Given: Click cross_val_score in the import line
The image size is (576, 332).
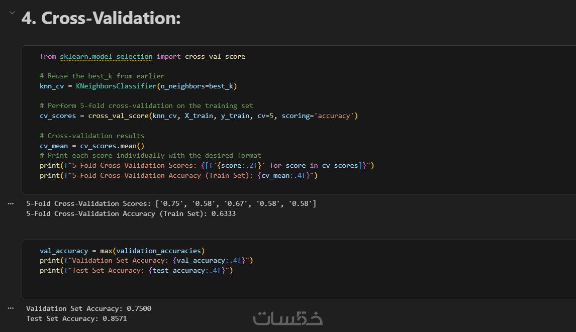Looking at the screenshot, I should 215,57.
